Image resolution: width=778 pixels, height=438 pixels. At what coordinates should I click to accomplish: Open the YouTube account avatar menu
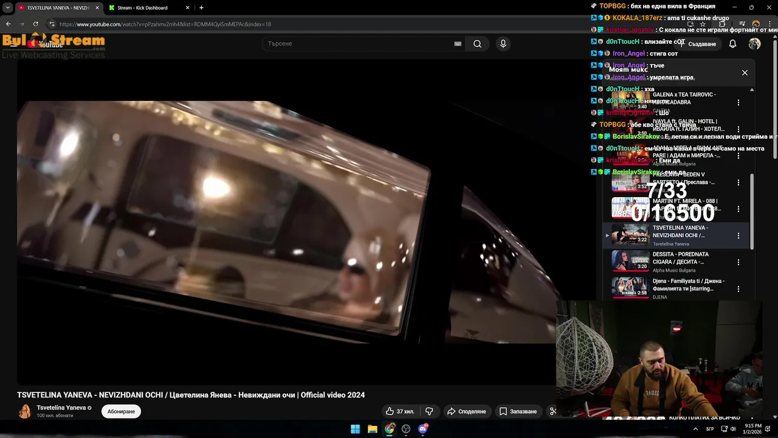point(754,44)
